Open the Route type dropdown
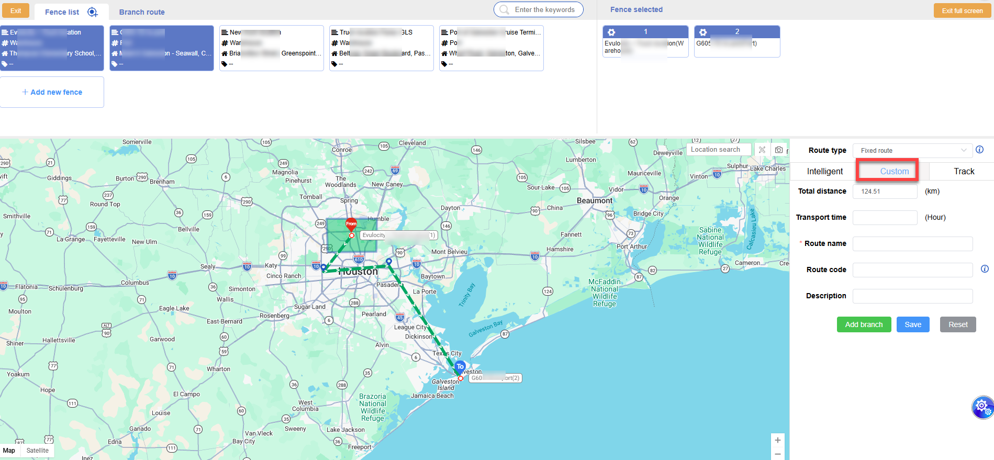The height and width of the screenshot is (460, 994). pyautogui.click(x=912, y=151)
